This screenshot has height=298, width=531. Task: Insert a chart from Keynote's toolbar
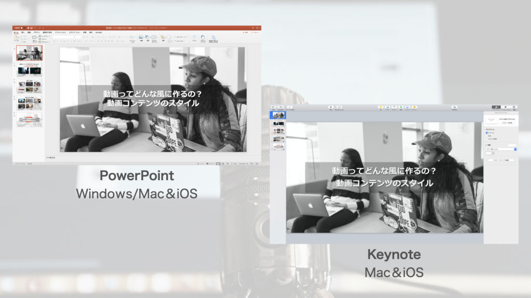387,107
